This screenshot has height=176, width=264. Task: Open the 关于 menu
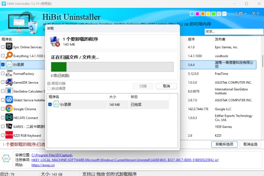[255, 14]
